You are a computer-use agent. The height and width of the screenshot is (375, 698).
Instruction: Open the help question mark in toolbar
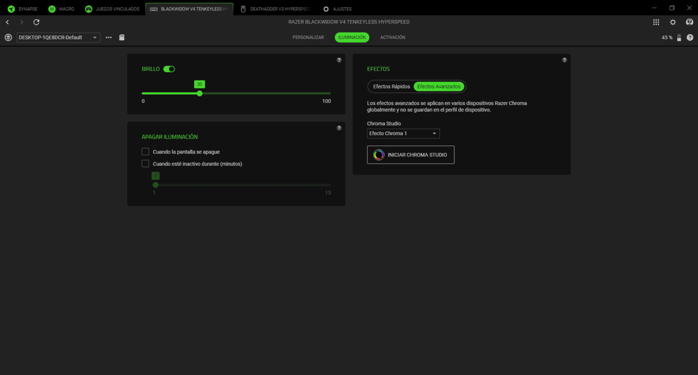click(x=690, y=38)
